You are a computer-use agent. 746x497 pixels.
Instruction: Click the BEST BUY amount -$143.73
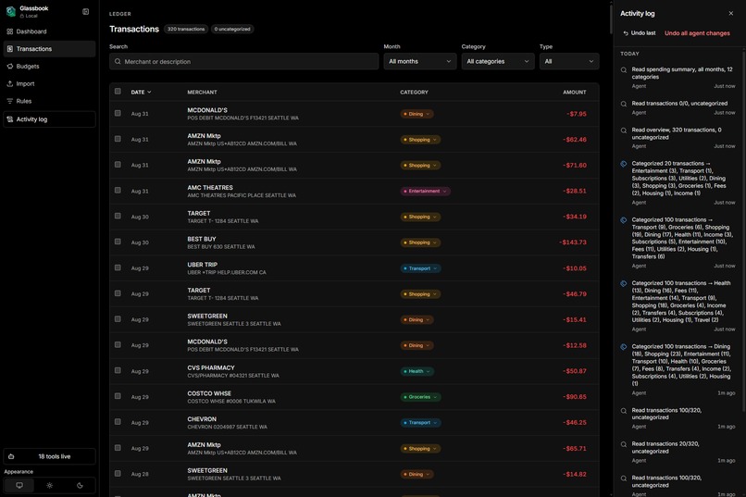[x=573, y=242]
